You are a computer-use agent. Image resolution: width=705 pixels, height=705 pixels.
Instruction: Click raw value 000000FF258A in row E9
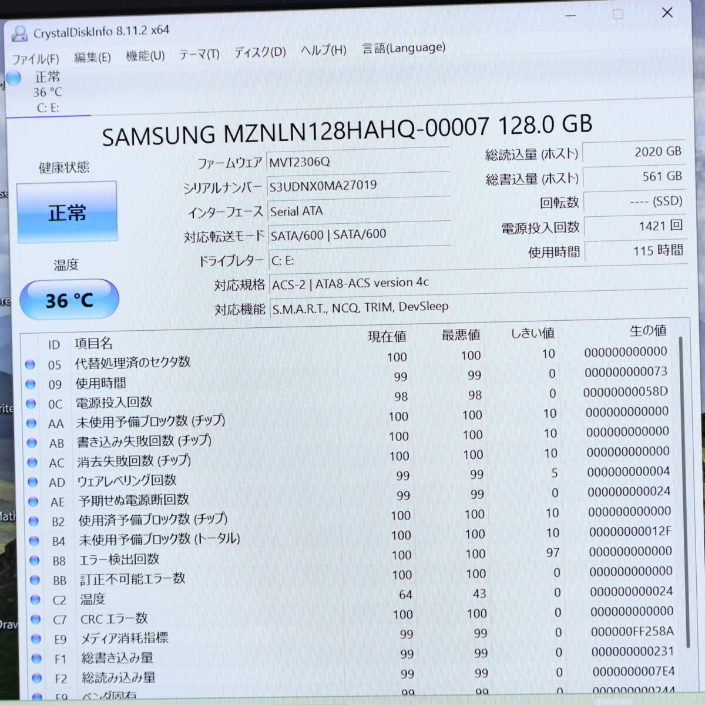pyautogui.click(x=632, y=632)
